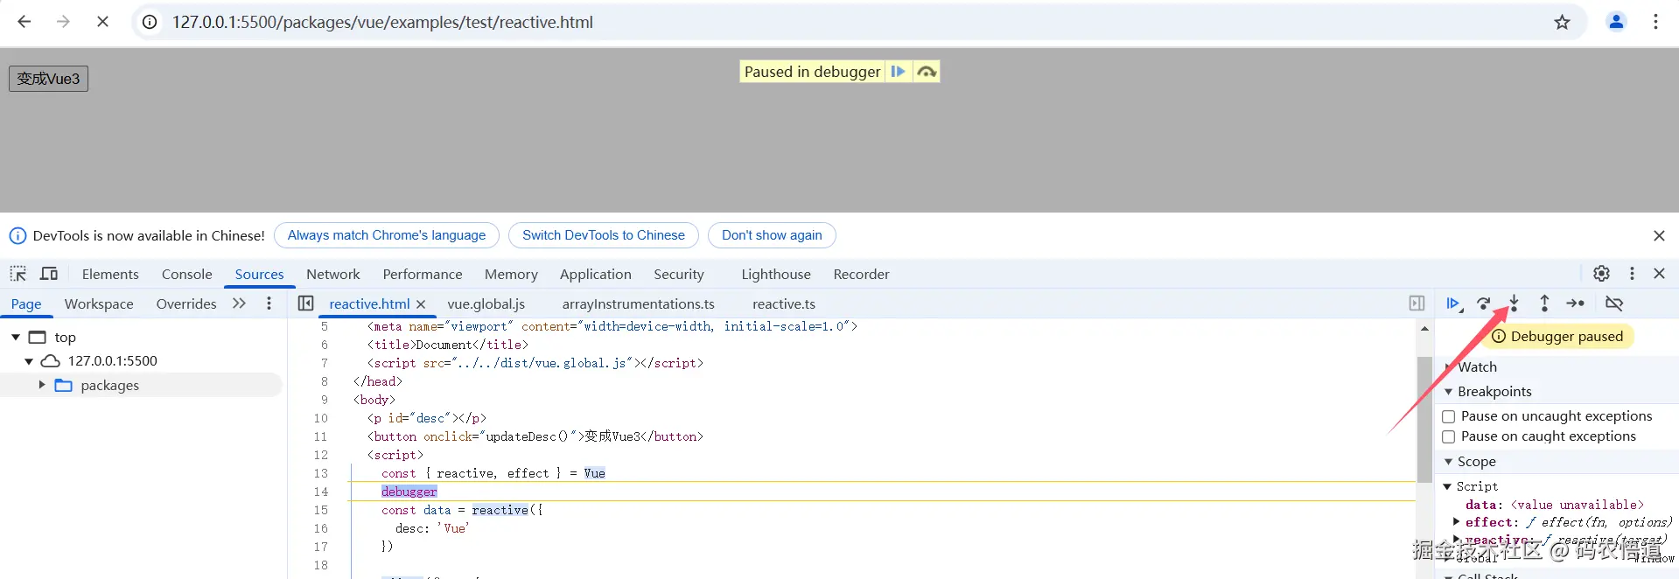Image resolution: width=1679 pixels, height=579 pixels.
Task: Click the 变成Vue3 page button
Action: [48, 79]
